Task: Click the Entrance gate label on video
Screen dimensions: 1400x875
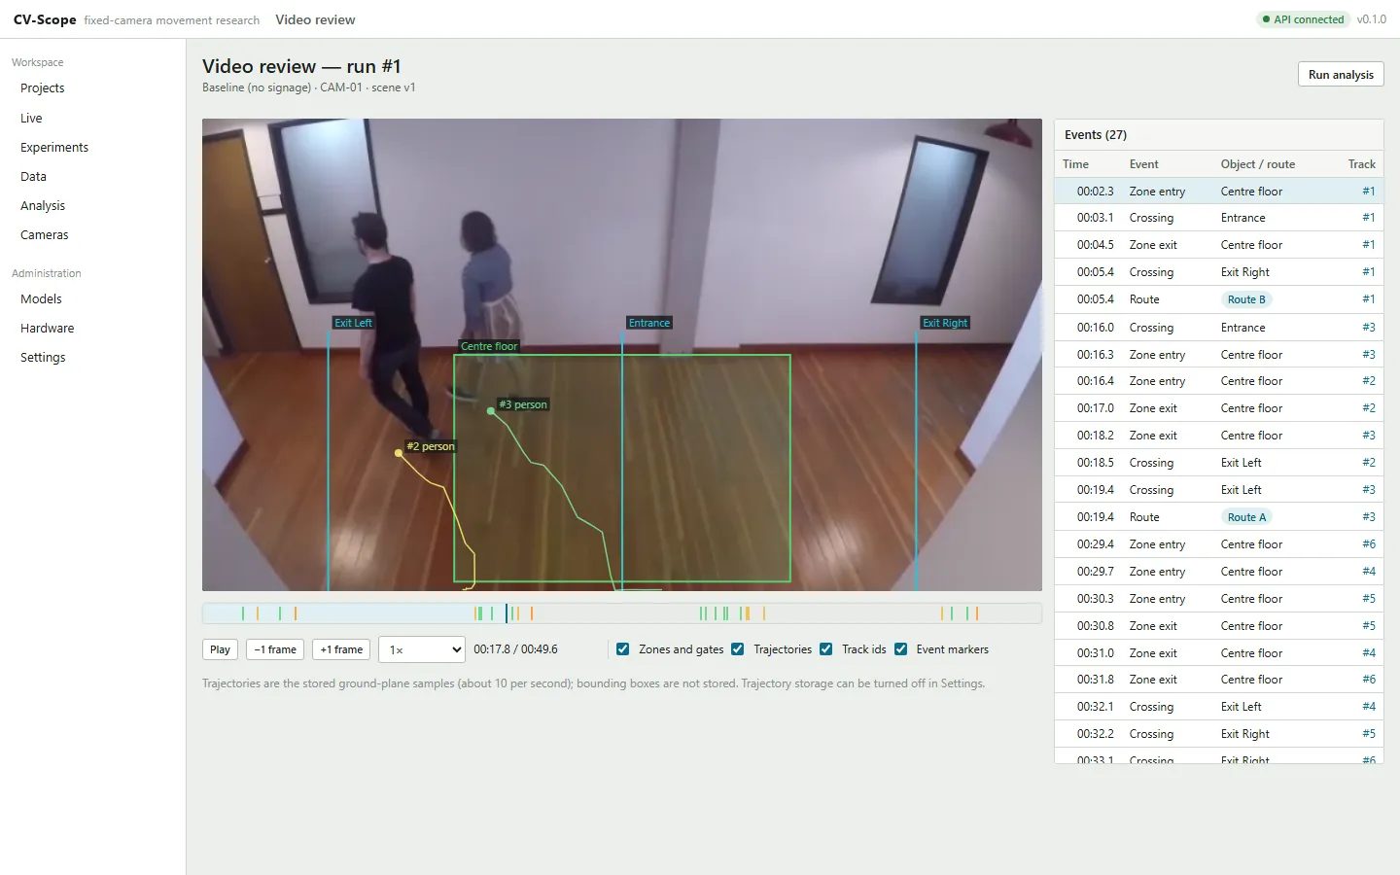Action: (x=649, y=323)
